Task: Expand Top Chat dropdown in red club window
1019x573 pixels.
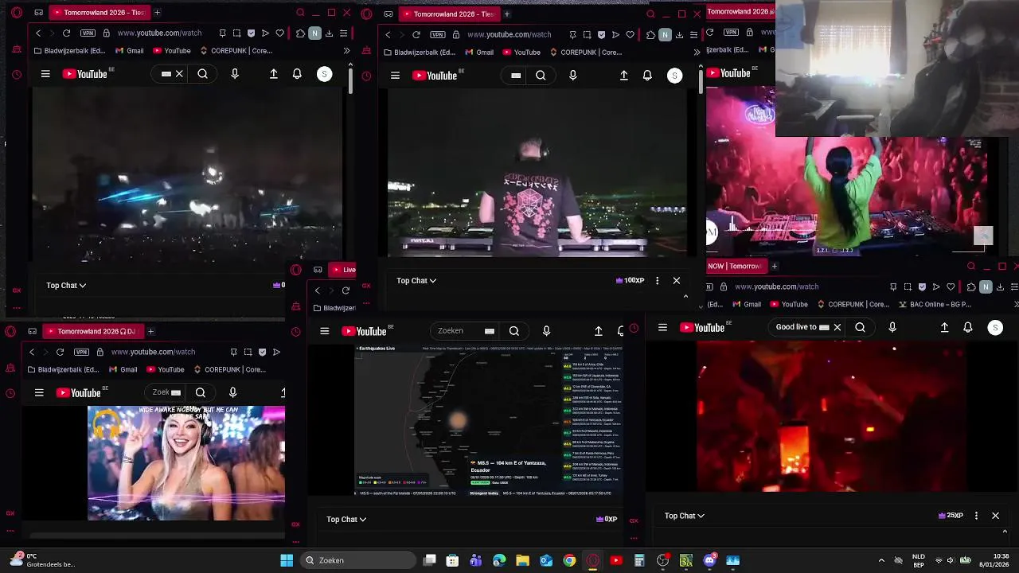Action: [685, 516]
